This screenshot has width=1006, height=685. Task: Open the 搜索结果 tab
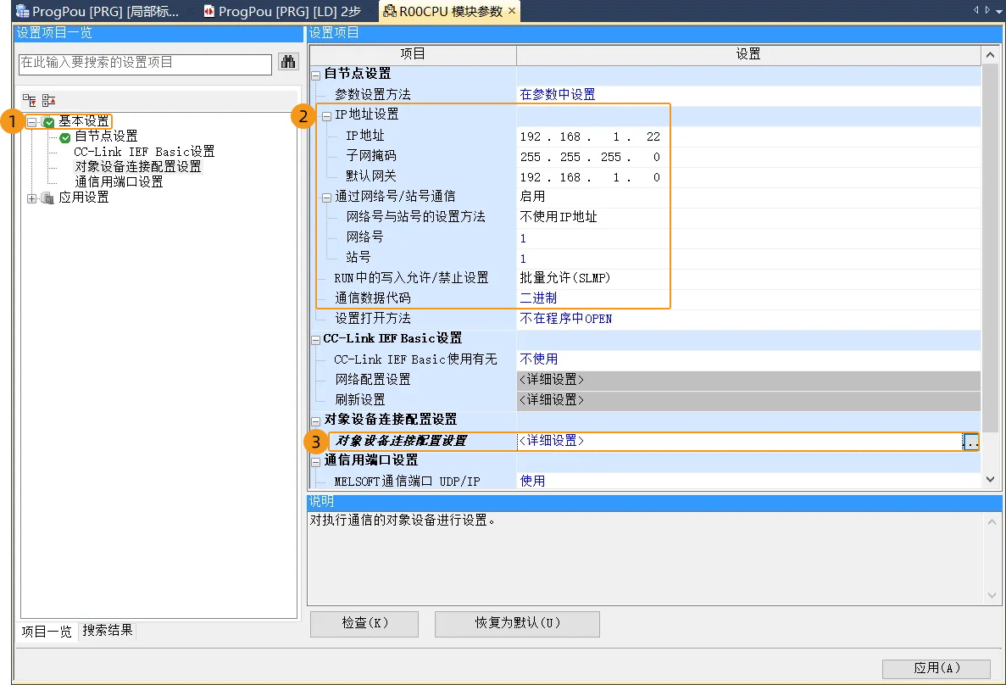[x=108, y=631]
